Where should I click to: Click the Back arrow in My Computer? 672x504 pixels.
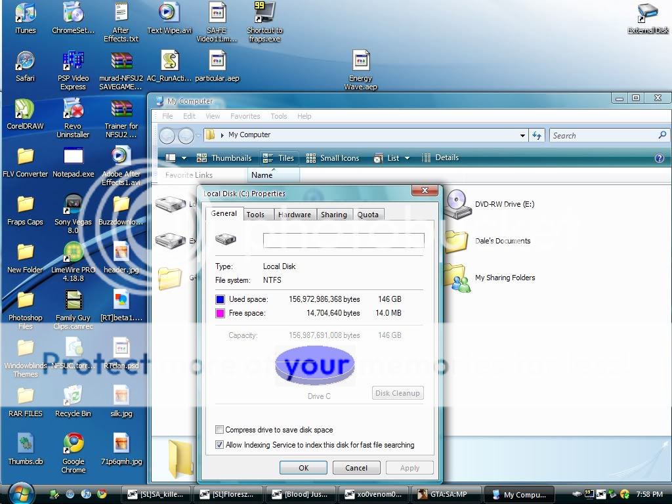167,136
